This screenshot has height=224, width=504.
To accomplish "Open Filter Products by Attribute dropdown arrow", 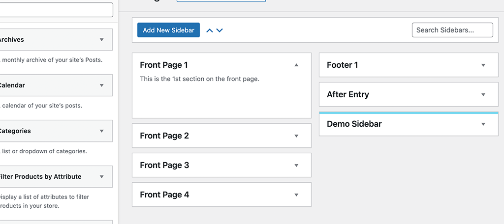I will (x=101, y=176).
